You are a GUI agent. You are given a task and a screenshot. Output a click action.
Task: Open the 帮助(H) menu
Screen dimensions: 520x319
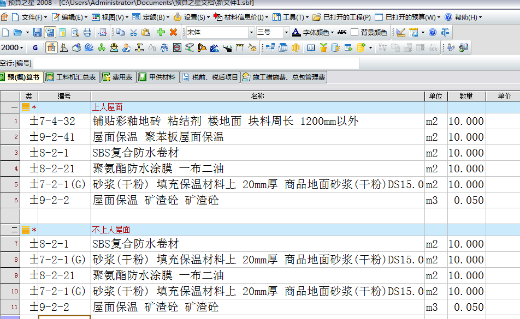[463, 17]
